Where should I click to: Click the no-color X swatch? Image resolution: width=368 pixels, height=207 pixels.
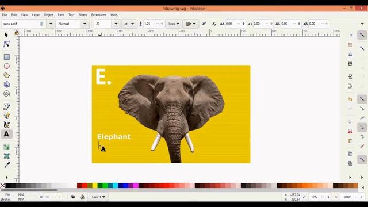(2, 186)
